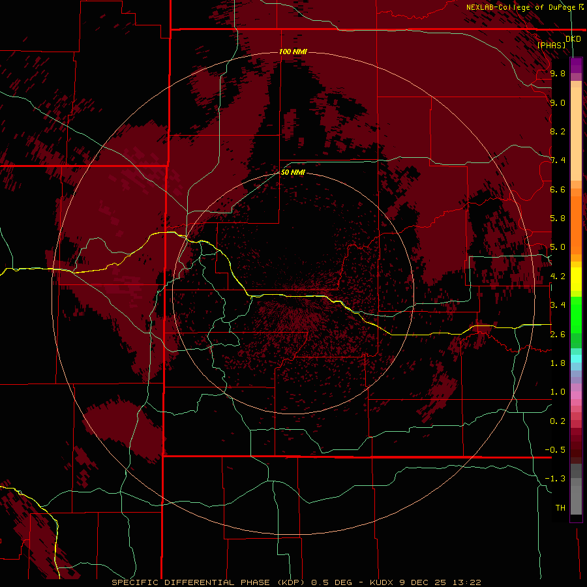The image size is (587, 587).
Task: Click the -0.5 scale label
Action: (555, 450)
